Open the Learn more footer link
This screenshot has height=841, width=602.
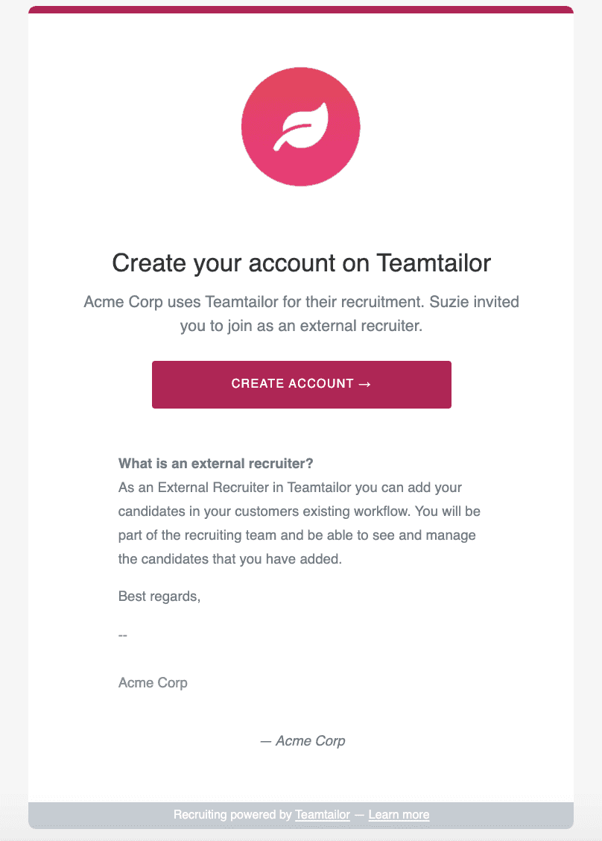point(399,814)
